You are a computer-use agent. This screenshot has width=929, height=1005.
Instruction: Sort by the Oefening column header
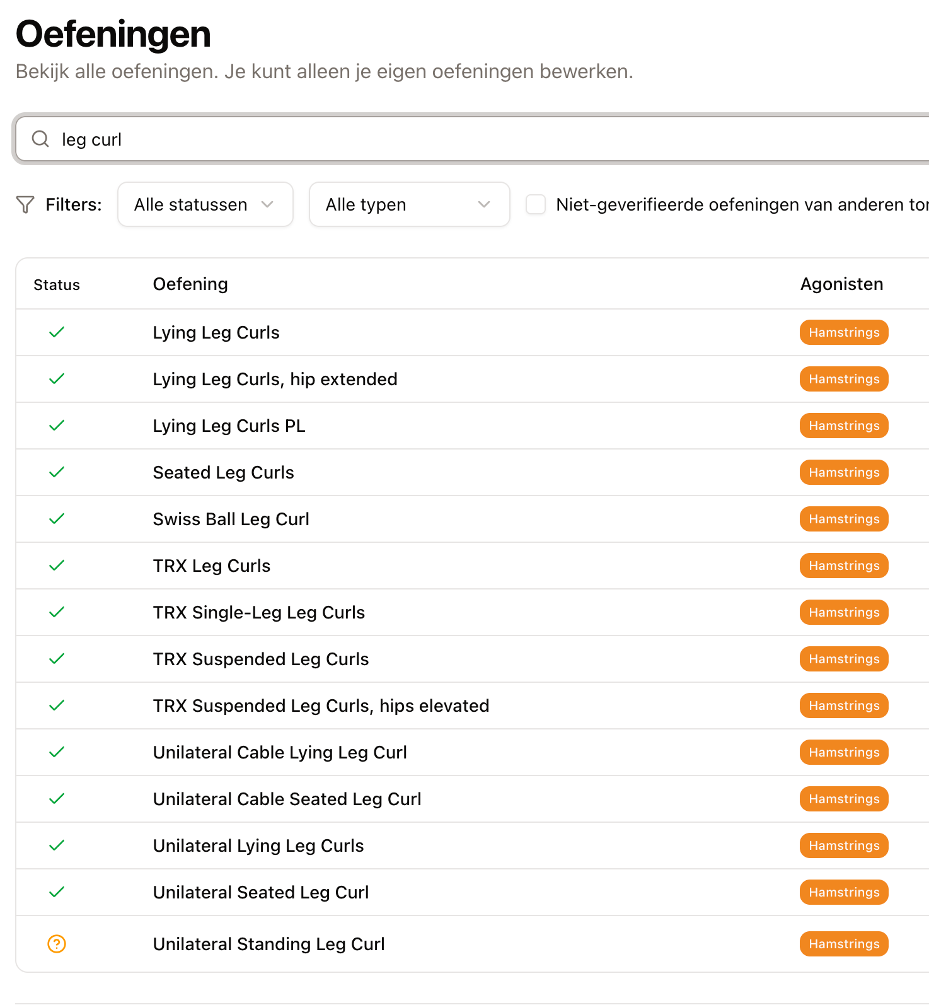coord(190,284)
